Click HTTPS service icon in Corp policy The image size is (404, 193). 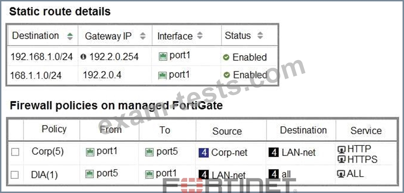(342, 159)
